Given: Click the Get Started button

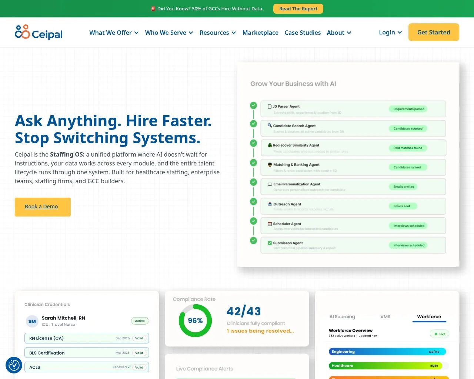Looking at the screenshot, I should 434,32.
